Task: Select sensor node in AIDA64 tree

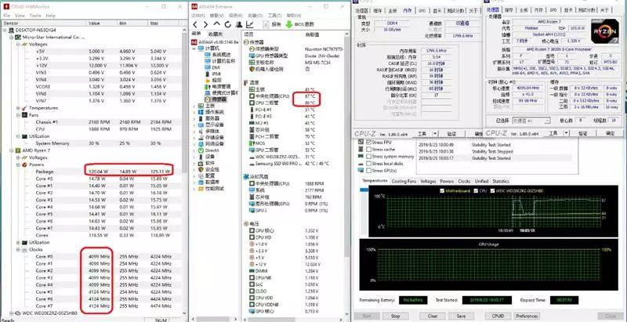Action: pyautogui.click(x=215, y=99)
